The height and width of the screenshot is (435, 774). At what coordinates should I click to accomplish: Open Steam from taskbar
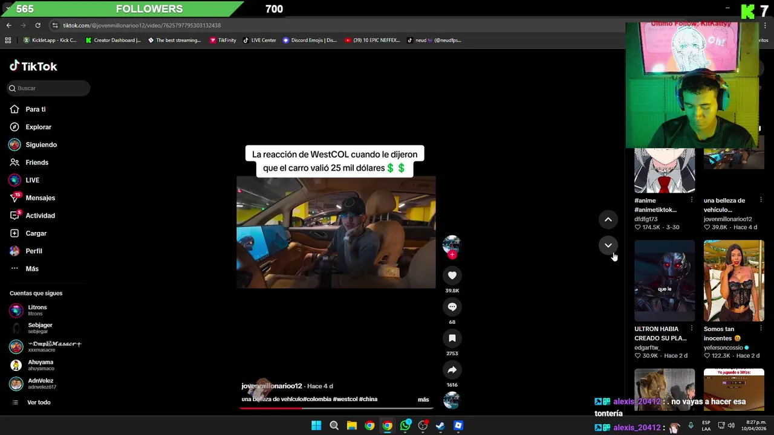(x=440, y=426)
